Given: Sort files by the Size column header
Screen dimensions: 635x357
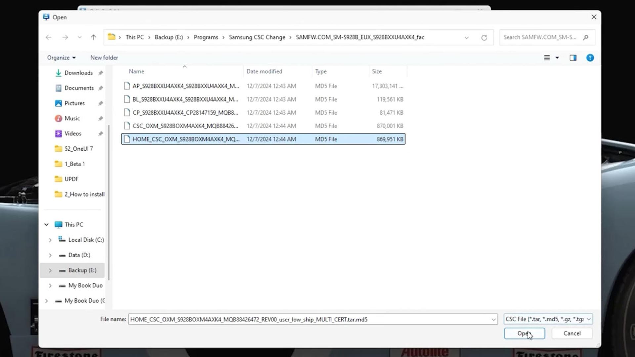Looking at the screenshot, I should (377, 71).
